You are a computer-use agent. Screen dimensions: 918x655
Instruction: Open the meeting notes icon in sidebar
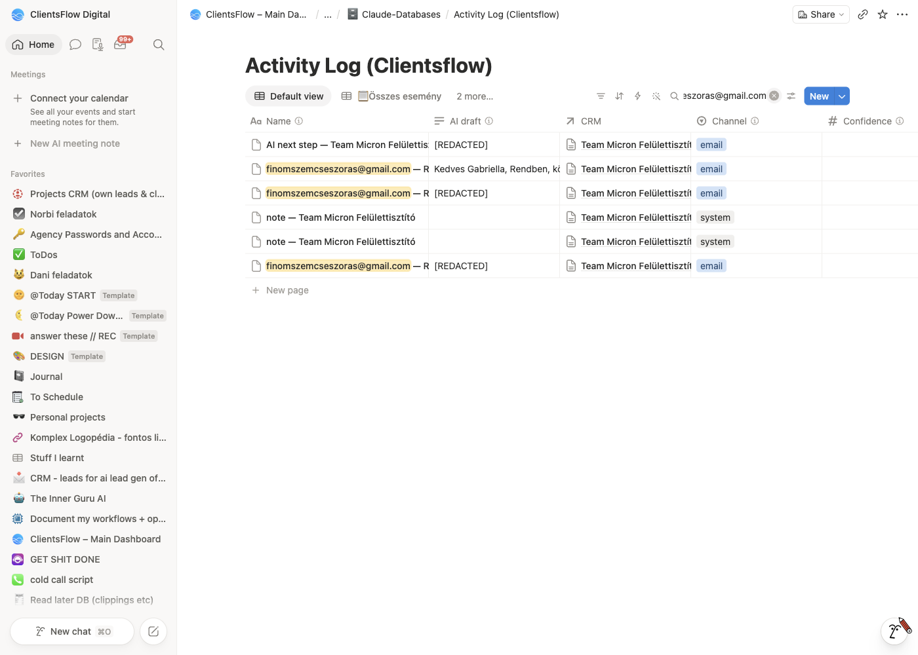[98, 45]
